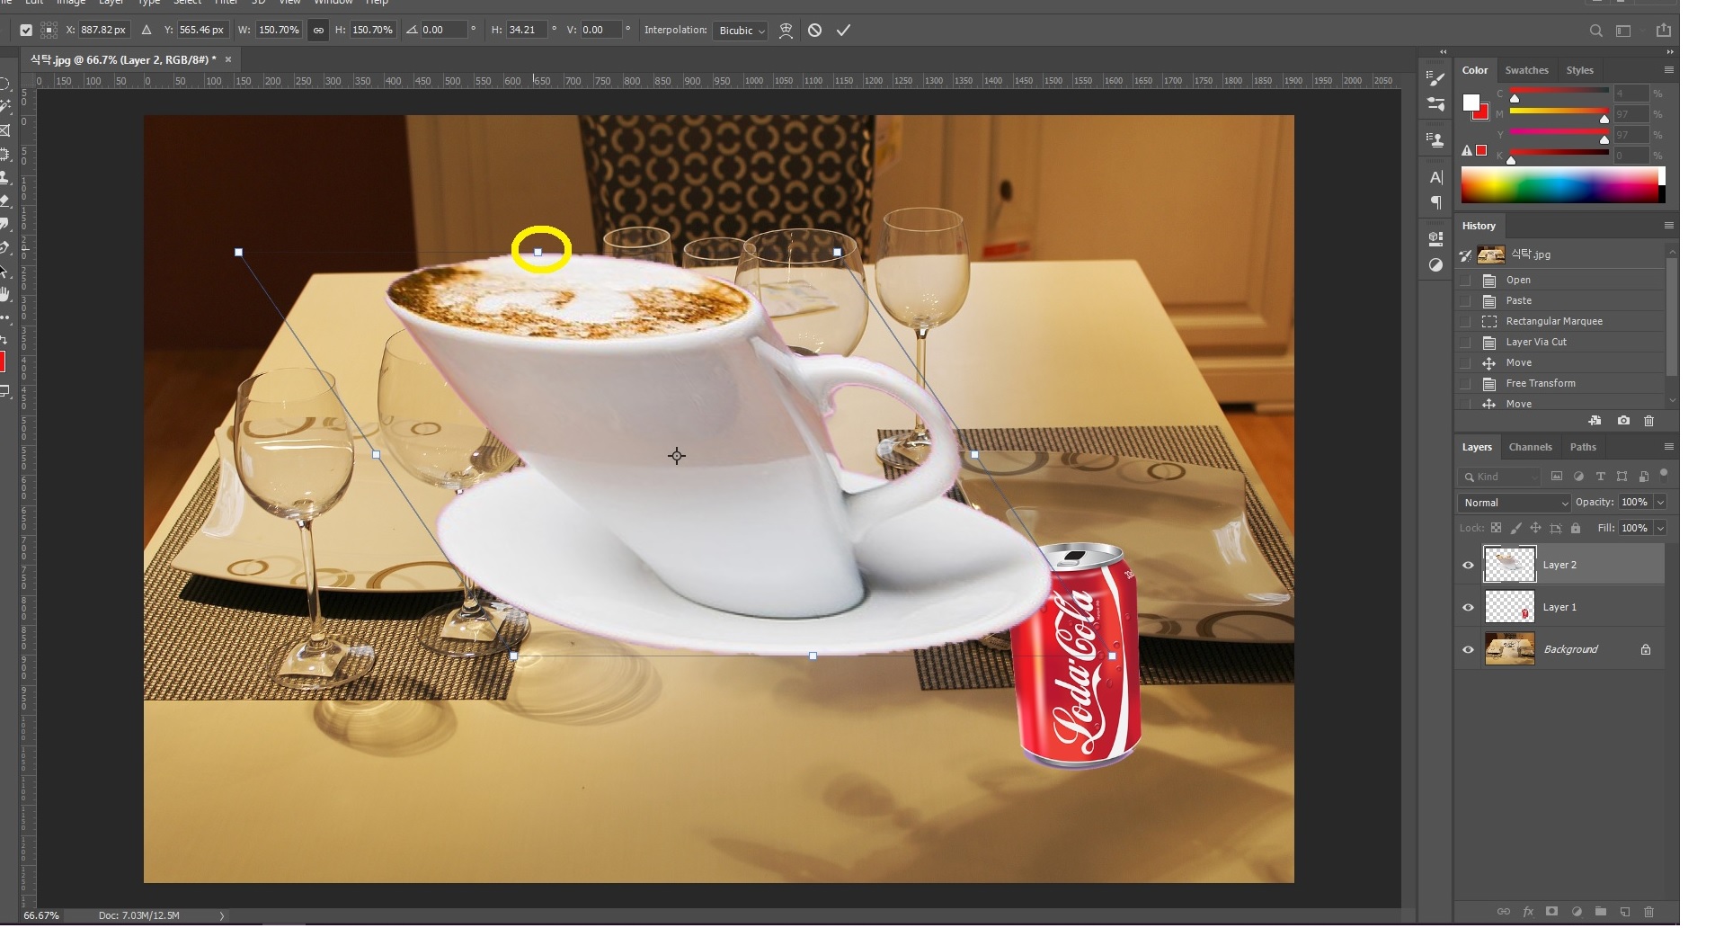
Task: Click the 식탁.jpg history snapshot thumbnail
Action: pyautogui.click(x=1491, y=254)
